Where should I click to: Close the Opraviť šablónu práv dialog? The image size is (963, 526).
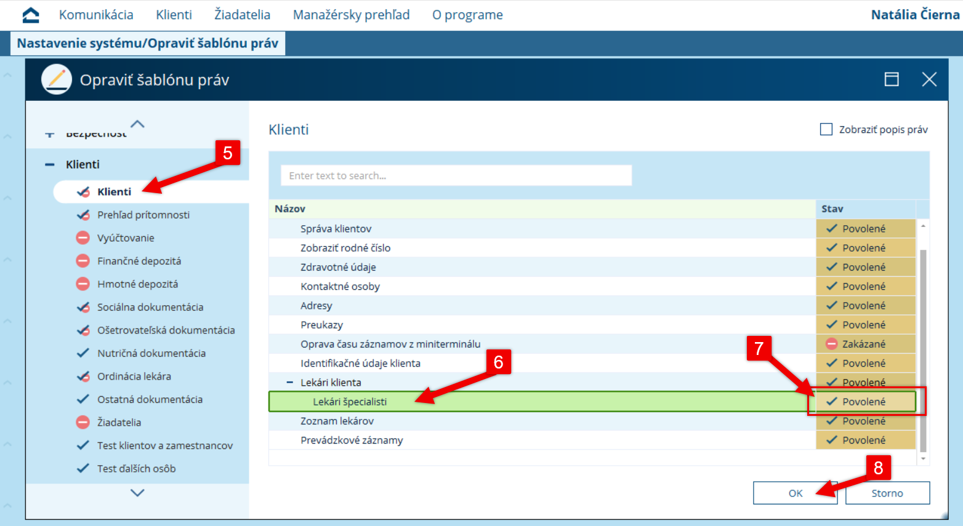(929, 79)
